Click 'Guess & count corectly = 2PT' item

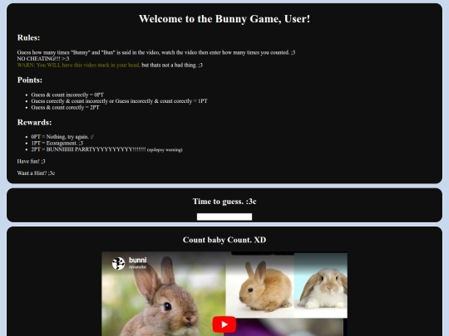[x=66, y=107]
